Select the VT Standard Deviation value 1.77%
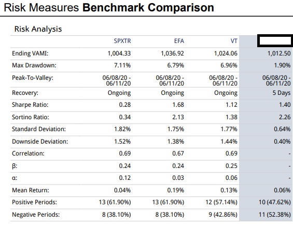Screen dimensions: 293x226 click(x=229, y=129)
